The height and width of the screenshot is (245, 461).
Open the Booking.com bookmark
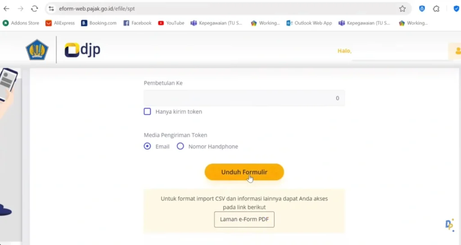point(99,23)
